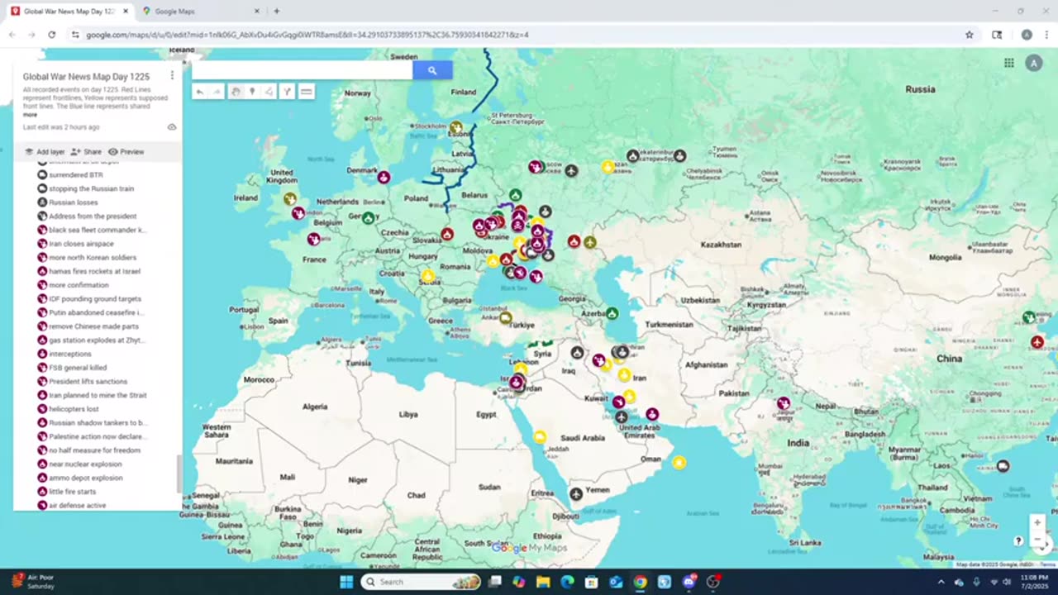Click the maroon marker in France
Viewport: 1058px width, 595px height.
(x=313, y=240)
